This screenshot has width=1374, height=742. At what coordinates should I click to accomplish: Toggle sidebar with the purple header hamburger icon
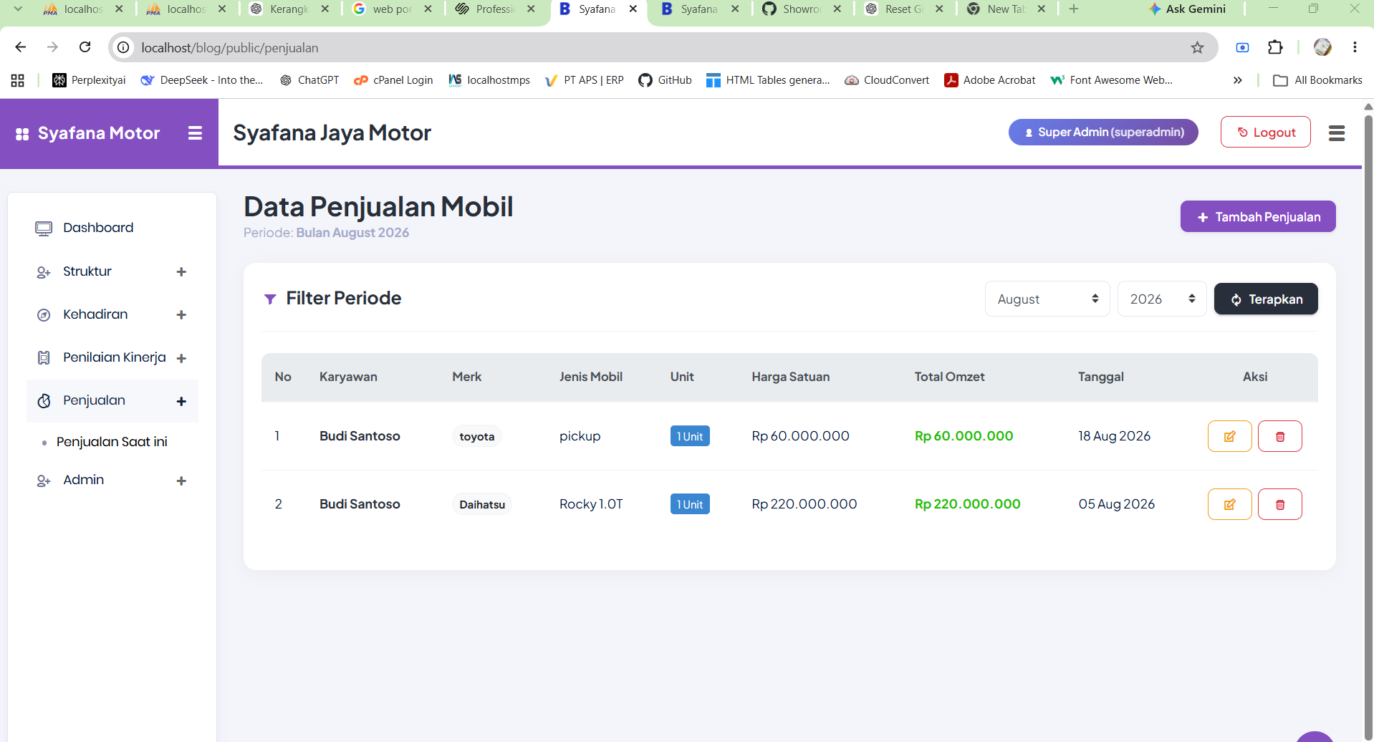tap(195, 133)
